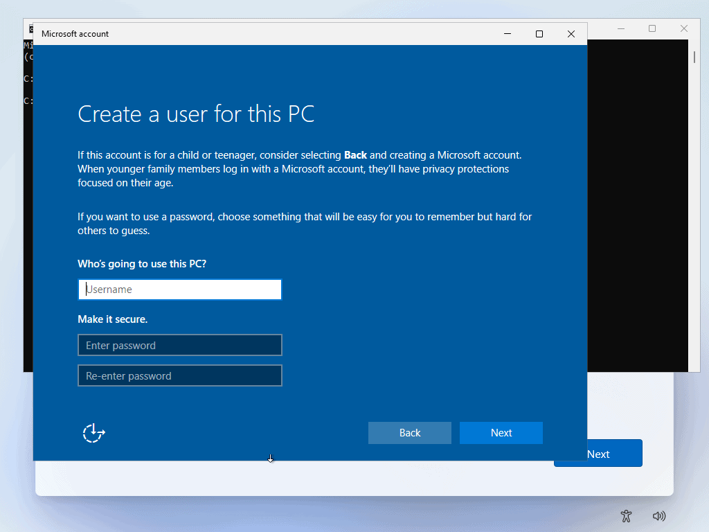Maximize the Command Prompt window behind the dialog
The width and height of the screenshot is (709, 532).
coord(652,28)
